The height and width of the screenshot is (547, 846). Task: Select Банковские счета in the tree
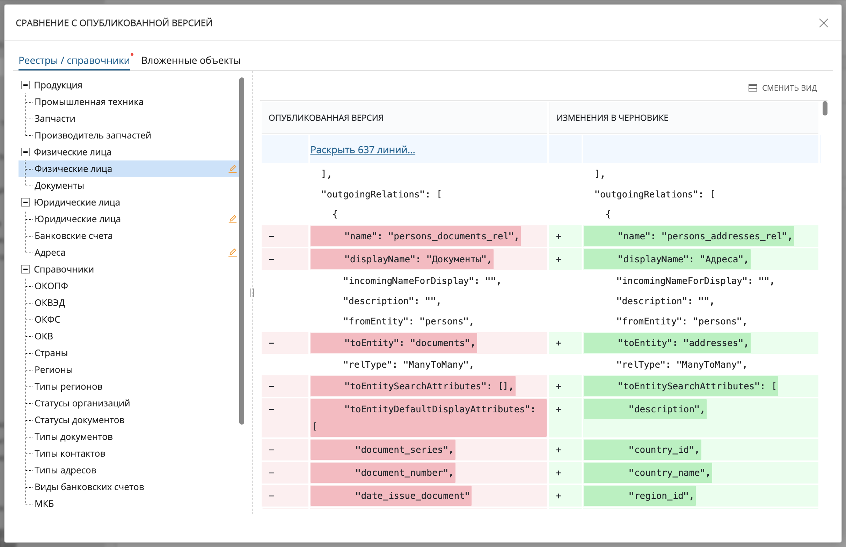point(74,236)
